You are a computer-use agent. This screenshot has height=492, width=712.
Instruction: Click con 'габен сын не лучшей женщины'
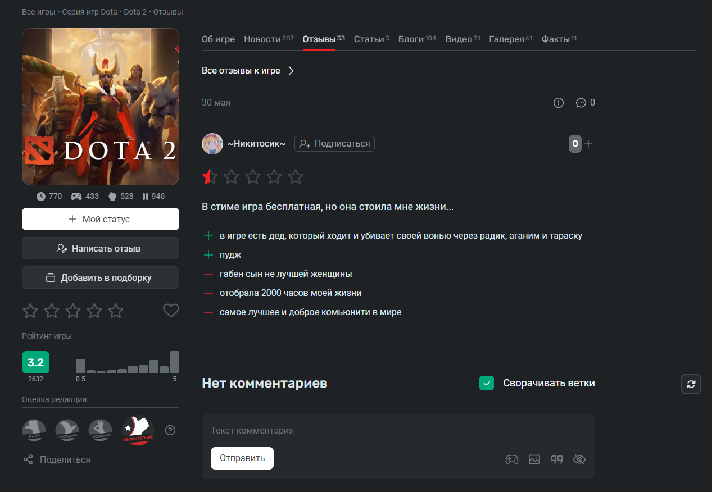coord(286,274)
